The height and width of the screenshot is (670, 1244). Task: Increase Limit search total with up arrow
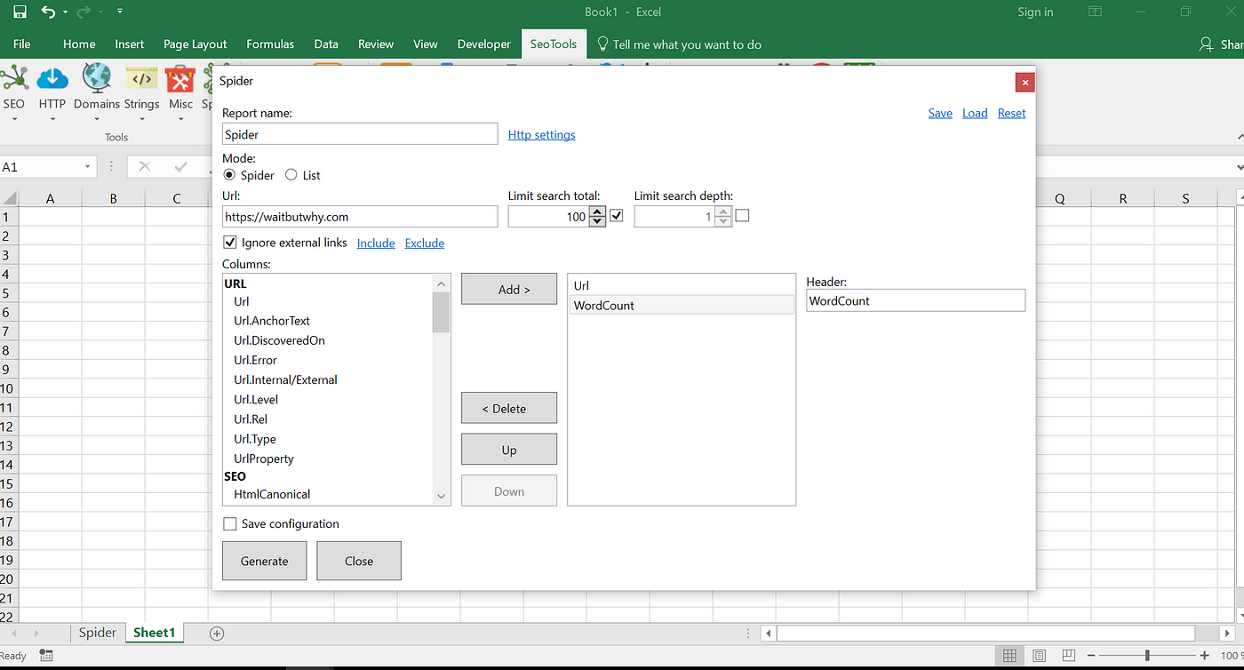coord(597,211)
